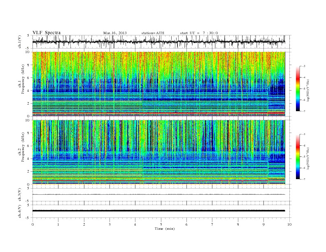Screen dimensions: 326x252
Task: Select the ch.1 spectrogram color scale bar
Action: [x=298, y=89]
